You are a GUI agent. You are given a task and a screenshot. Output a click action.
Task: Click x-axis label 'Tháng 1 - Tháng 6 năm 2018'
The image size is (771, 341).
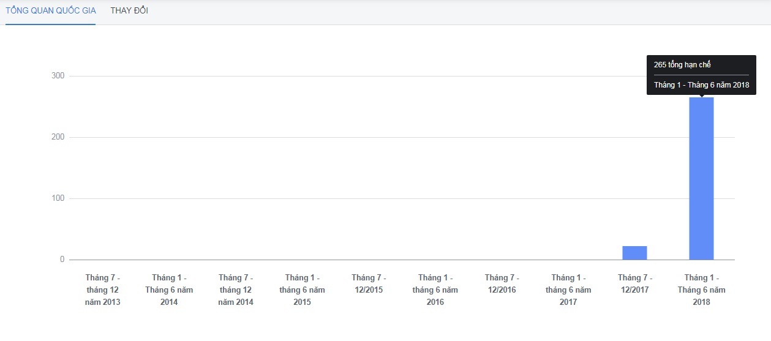701,290
